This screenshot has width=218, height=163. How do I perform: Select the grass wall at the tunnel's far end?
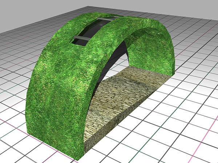153,54
